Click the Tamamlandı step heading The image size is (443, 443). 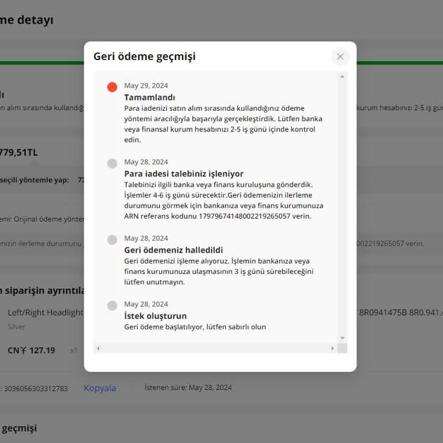pos(149,97)
